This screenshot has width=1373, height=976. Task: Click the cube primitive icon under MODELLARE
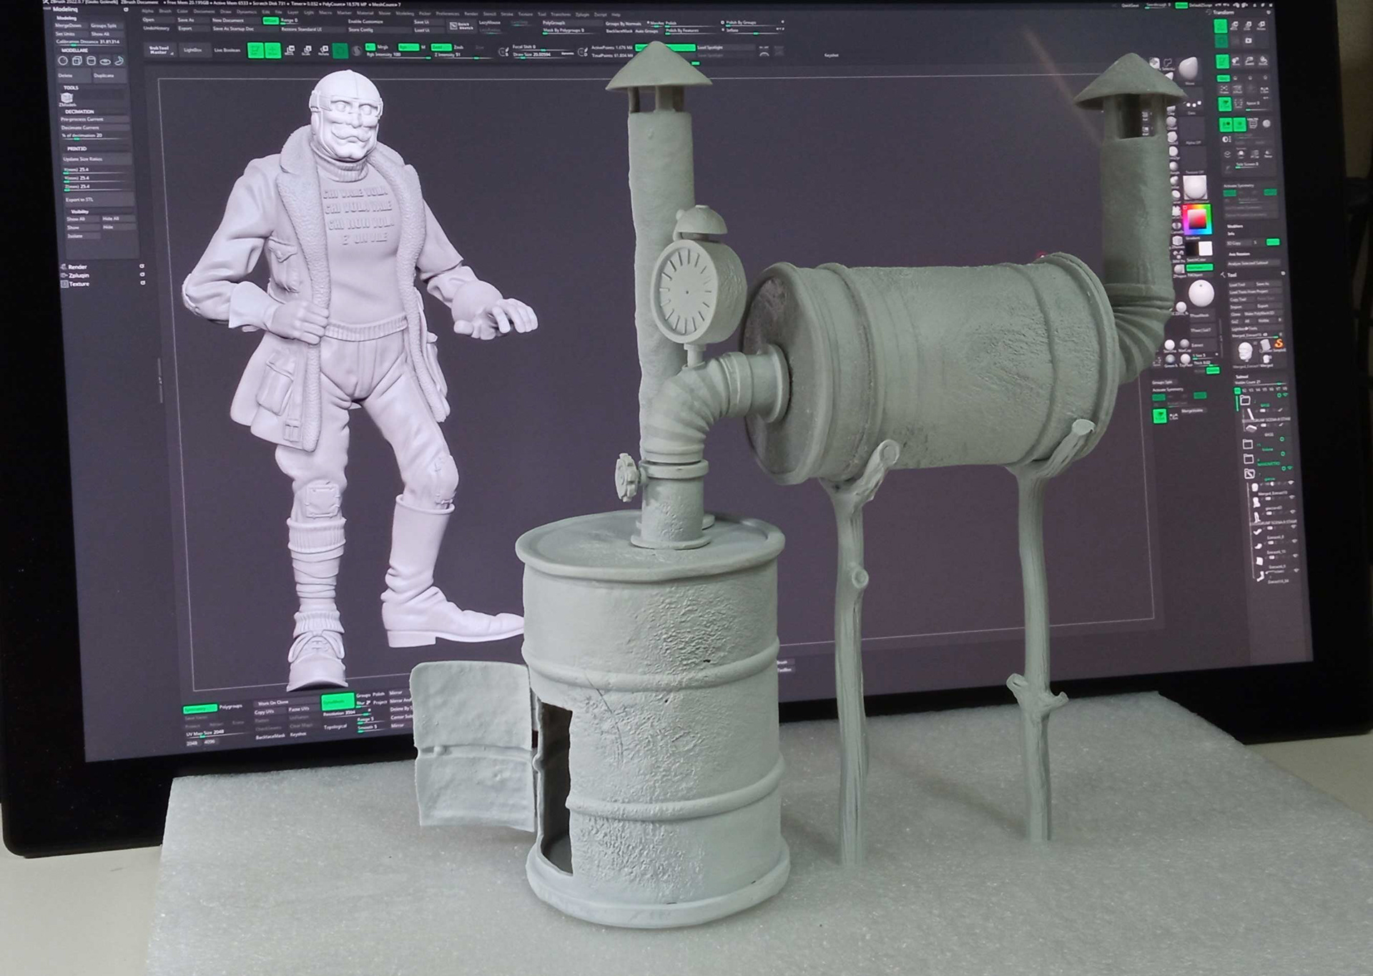tap(77, 61)
